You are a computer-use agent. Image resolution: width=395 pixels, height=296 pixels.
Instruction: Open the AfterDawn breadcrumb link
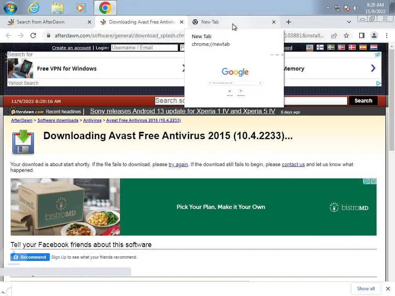[22, 120]
